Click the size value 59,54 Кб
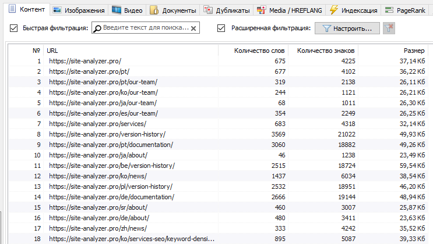Screen dimensions: 433x244 point(412,166)
